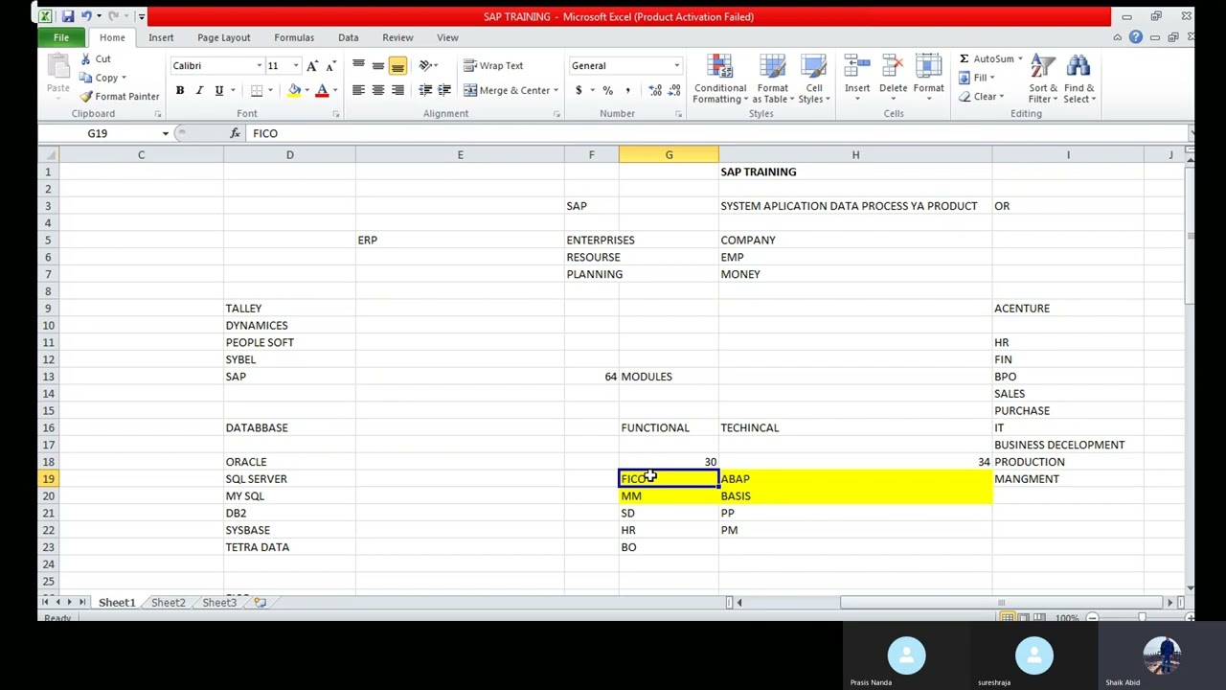Select Middle Align icon

point(377,65)
